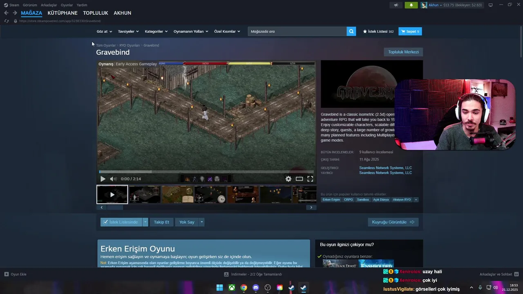Expand the Yok Say dropdown arrow
523x294 pixels.
pyautogui.click(x=201, y=222)
